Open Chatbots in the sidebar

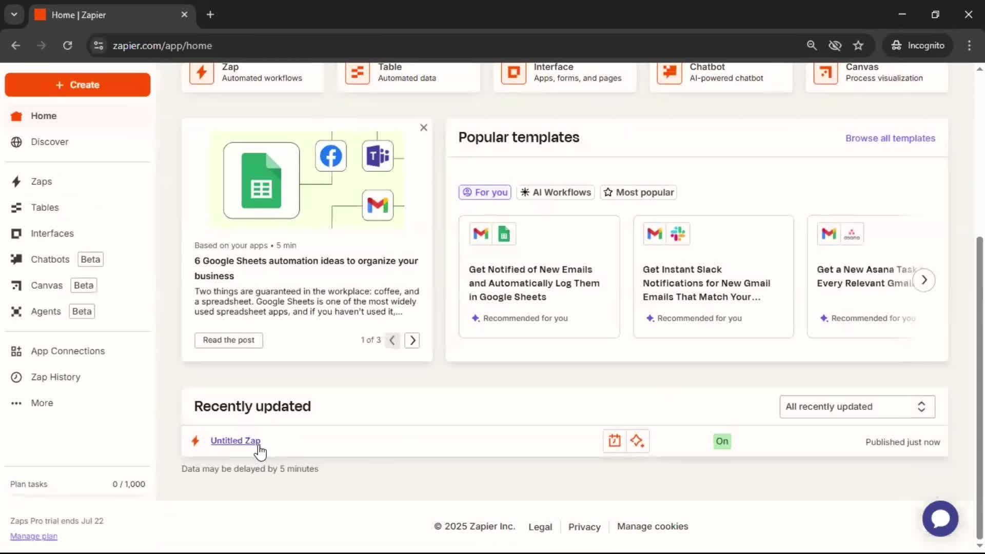[77, 260]
